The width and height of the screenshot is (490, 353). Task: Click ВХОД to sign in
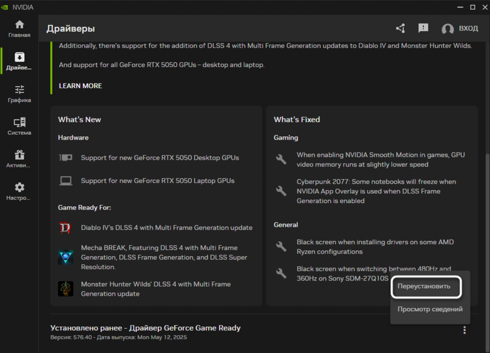468,29
